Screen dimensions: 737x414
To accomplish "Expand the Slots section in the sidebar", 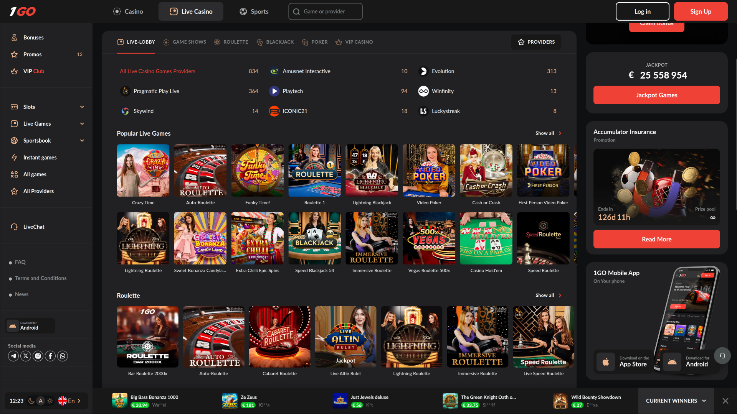I will coord(82,107).
